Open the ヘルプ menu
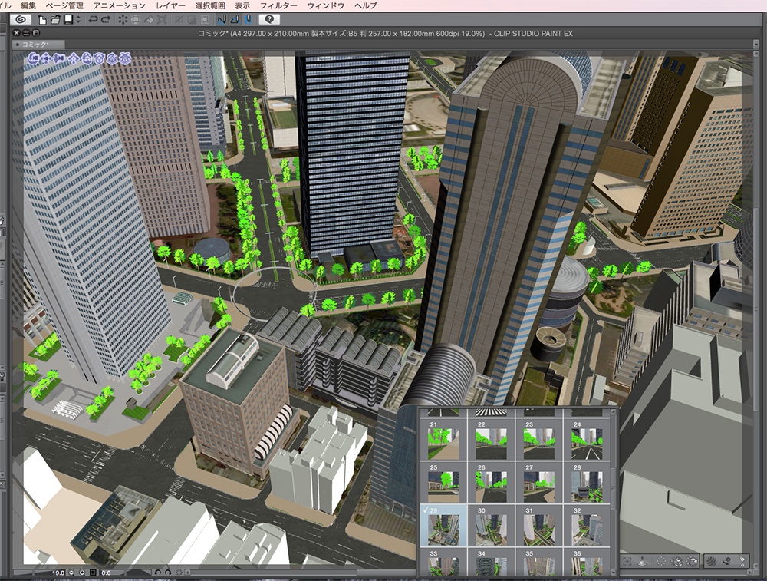This screenshot has width=767, height=581. click(x=365, y=5)
